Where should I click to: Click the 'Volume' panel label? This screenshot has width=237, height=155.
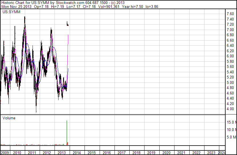(9, 118)
